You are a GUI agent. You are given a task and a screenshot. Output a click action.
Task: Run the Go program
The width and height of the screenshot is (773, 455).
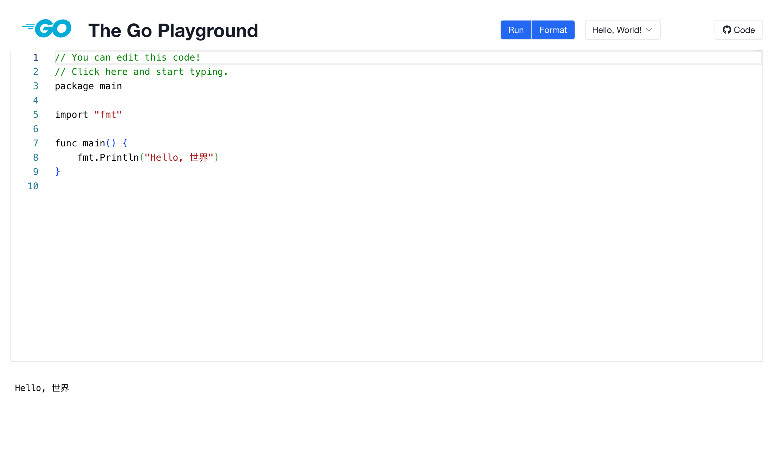pyautogui.click(x=516, y=30)
